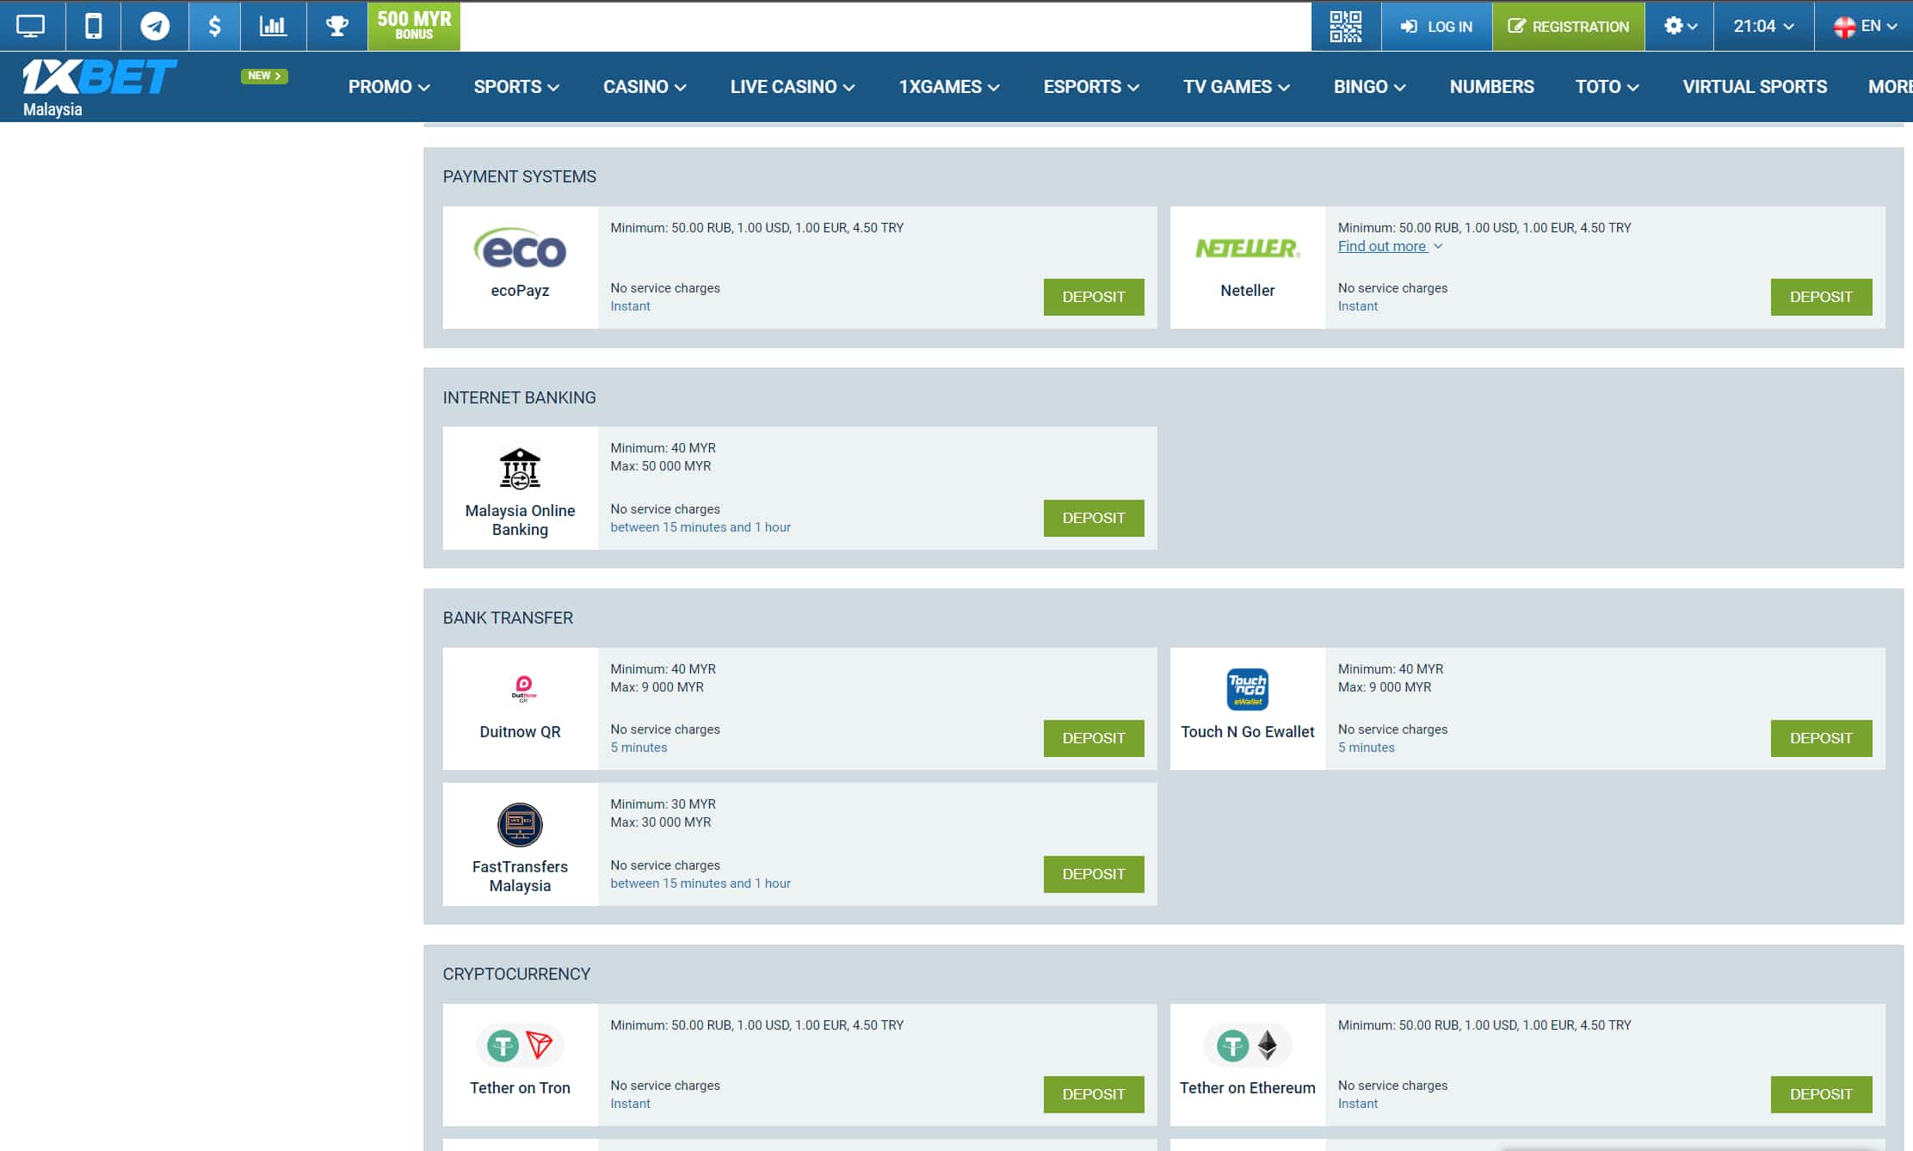Select the Duitnow QR icon

(x=523, y=689)
